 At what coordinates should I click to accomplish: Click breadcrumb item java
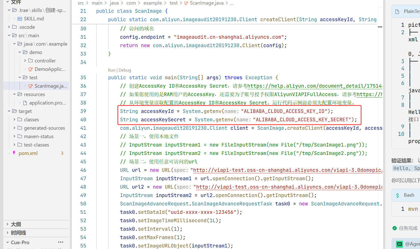(x=114, y=3)
